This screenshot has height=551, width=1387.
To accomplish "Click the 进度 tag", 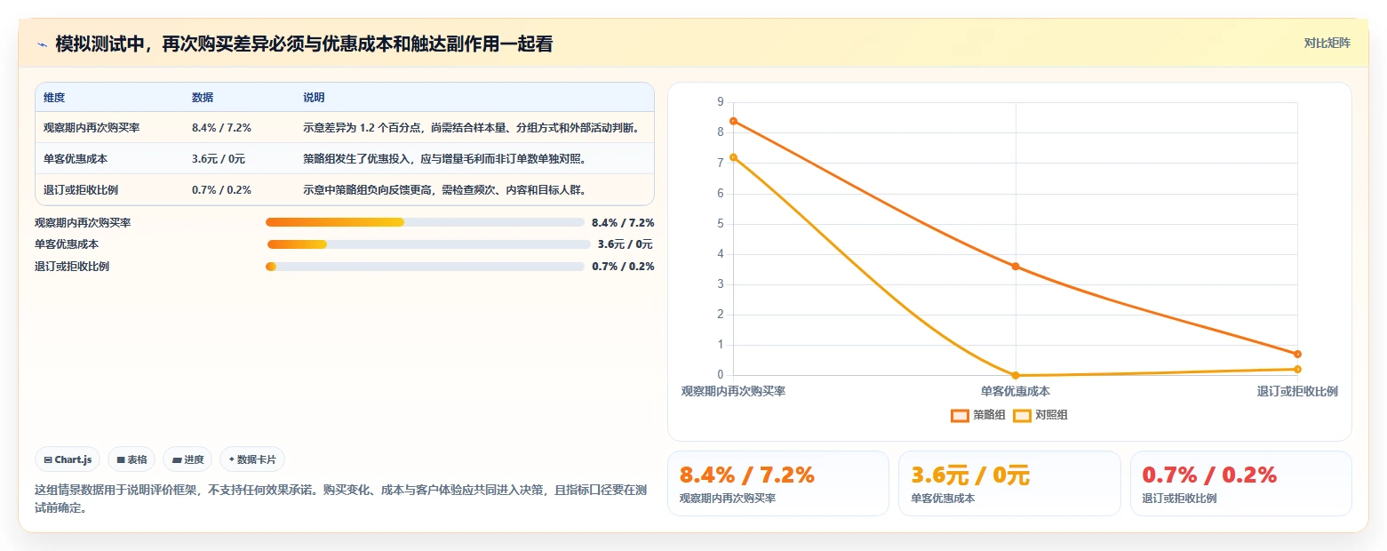I will coord(187,459).
